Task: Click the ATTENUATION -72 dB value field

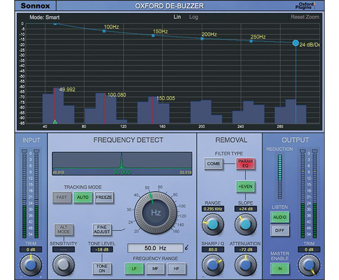Action: tap(246, 249)
